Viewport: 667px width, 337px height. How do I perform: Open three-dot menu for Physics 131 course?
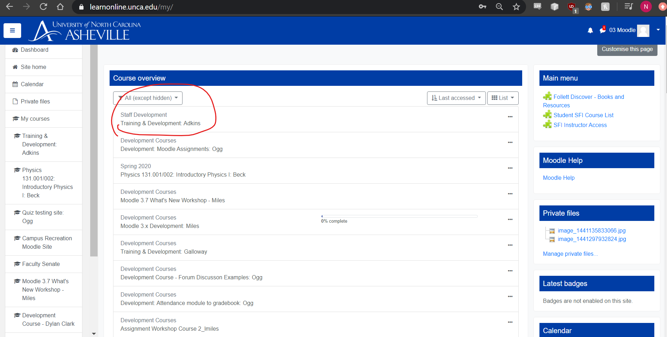510,168
